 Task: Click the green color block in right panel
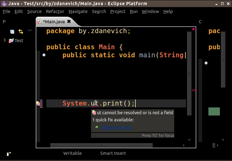214,111
